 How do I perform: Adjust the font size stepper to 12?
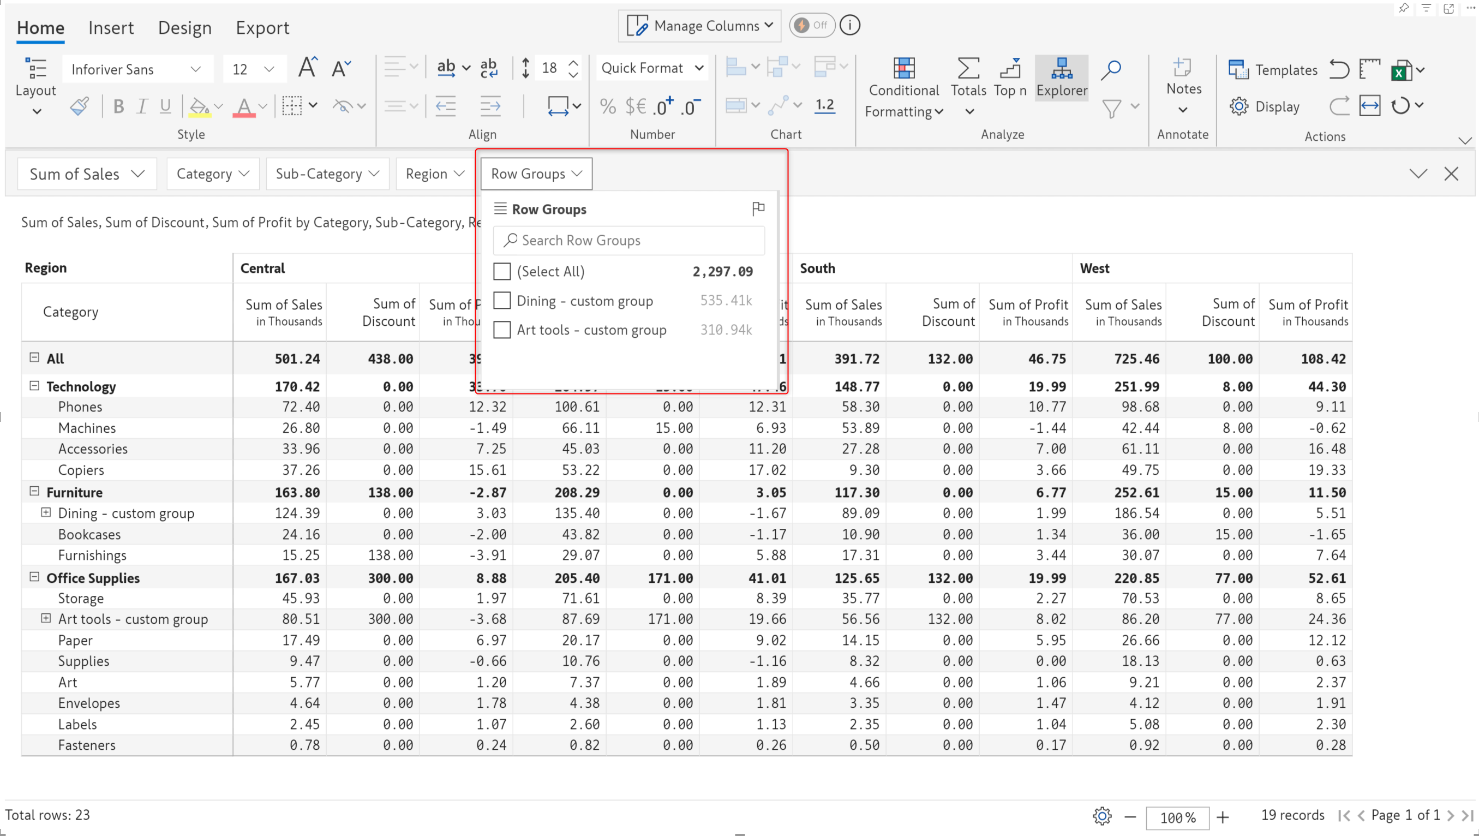(251, 69)
